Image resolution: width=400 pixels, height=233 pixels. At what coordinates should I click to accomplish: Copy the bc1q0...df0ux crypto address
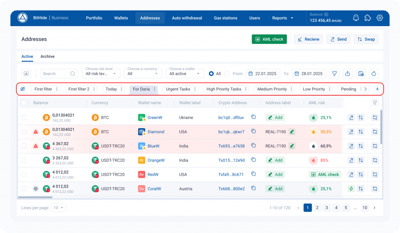253,117
